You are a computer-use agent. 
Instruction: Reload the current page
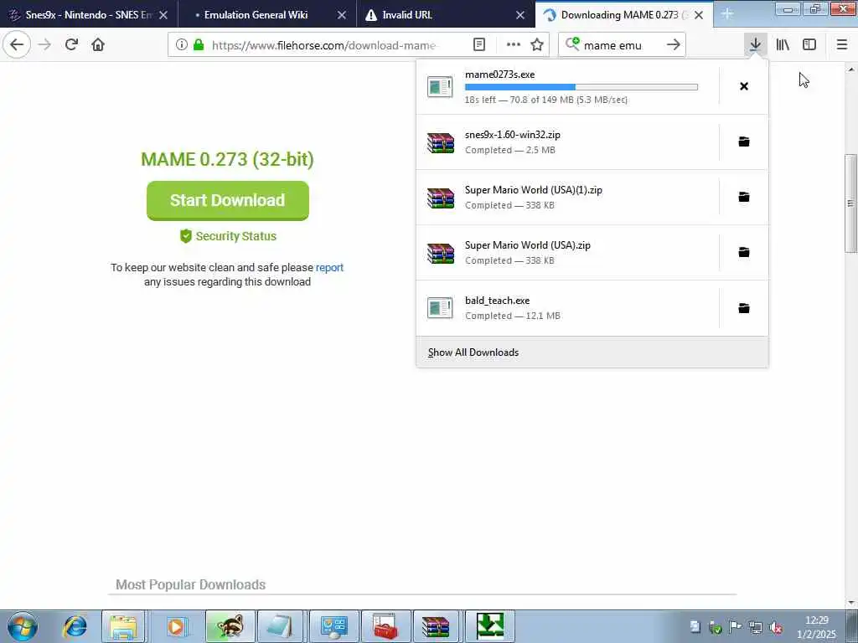[71, 44]
